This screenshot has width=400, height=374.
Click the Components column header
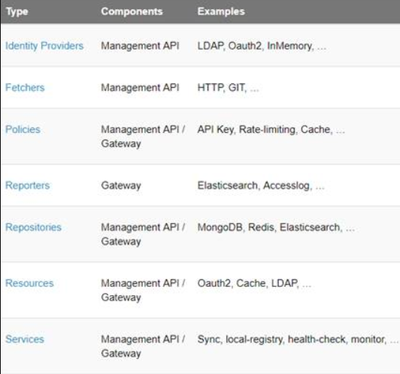coord(132,11)
